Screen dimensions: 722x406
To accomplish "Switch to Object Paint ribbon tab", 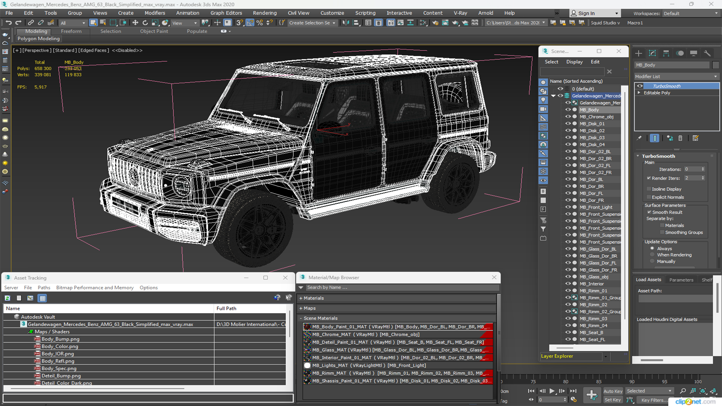I will tap(154, 31).
